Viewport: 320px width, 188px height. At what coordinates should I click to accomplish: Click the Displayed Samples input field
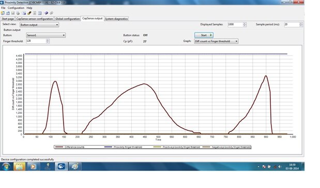235,24
